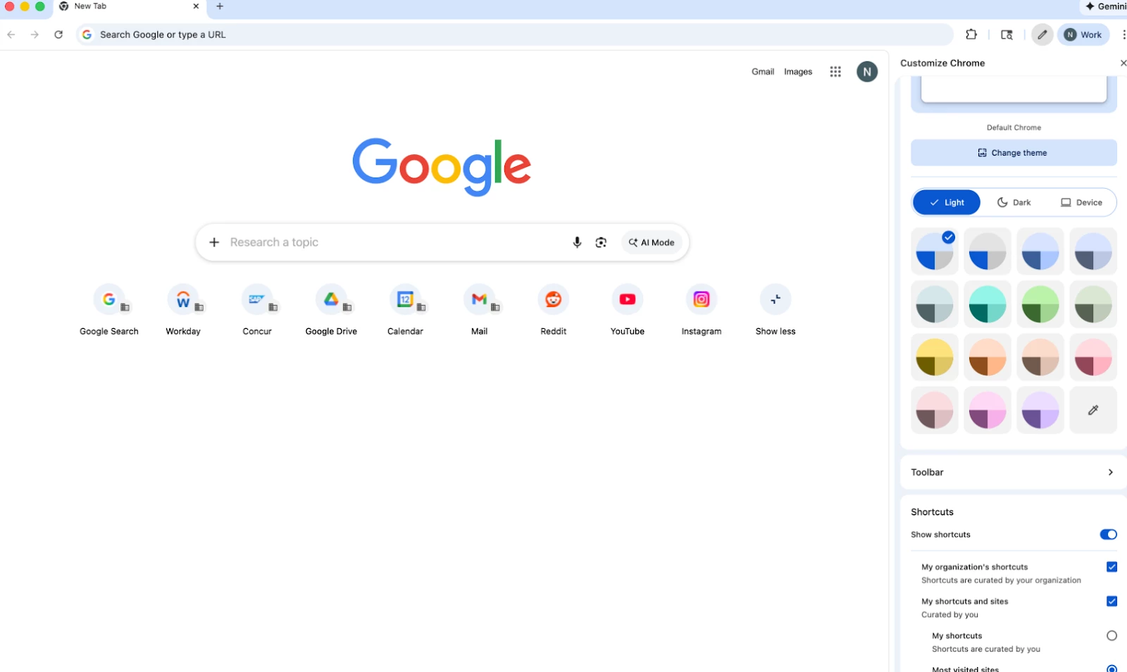Go back with the browser back arrow
Image resolution: width=1127 pixels, height=672 pixels.
pos(11,35)
